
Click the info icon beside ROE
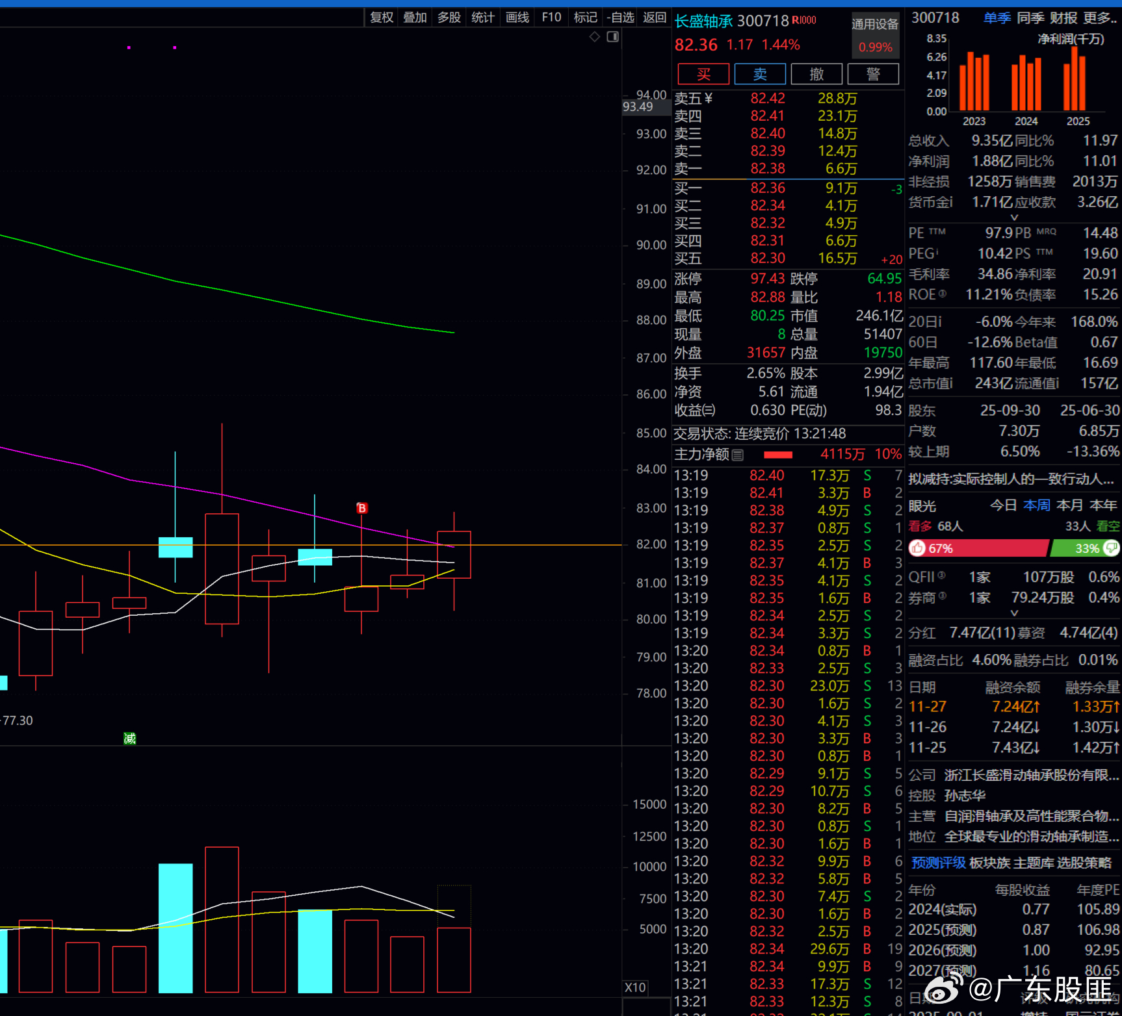click(943, 294)
